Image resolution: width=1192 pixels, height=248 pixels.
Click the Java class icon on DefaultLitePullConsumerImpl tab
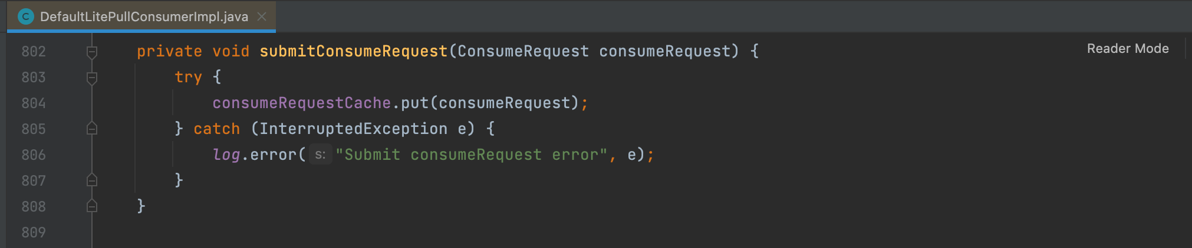(25, 16)
